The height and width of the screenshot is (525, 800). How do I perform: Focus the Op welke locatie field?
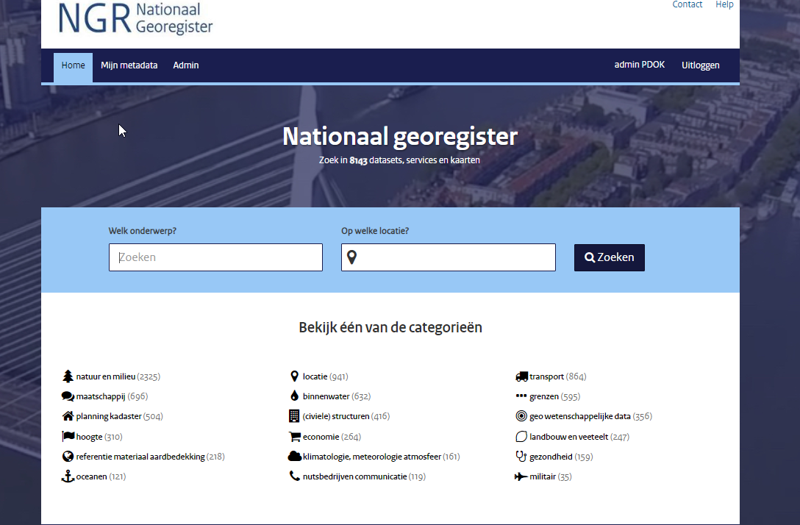(x=449, y=257)
